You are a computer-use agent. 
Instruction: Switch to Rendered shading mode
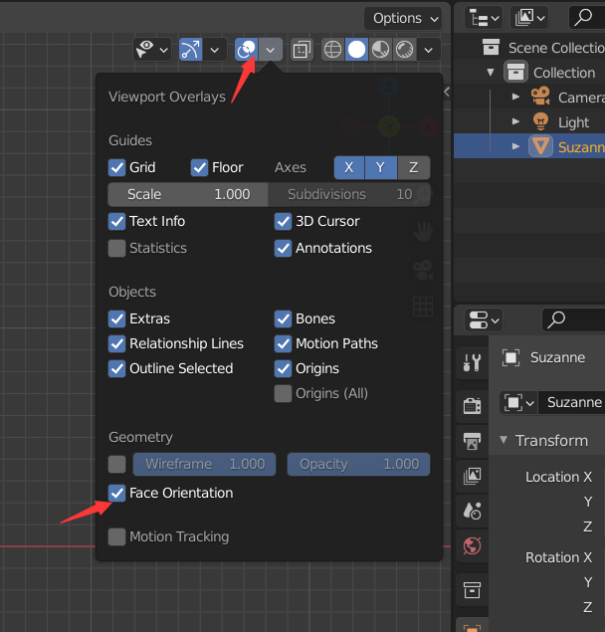[404, 50]
